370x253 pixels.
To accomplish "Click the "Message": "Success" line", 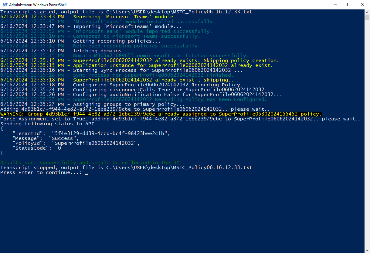I will coord(46,138).
